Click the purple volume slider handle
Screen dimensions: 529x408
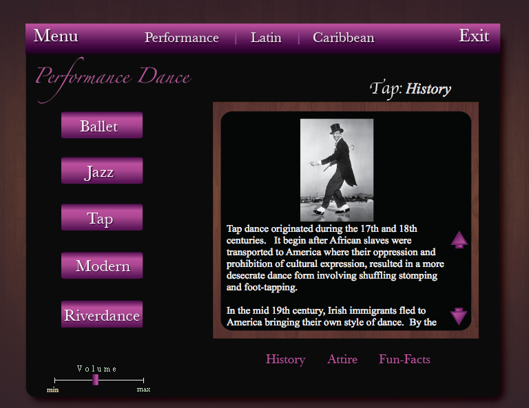96,380
